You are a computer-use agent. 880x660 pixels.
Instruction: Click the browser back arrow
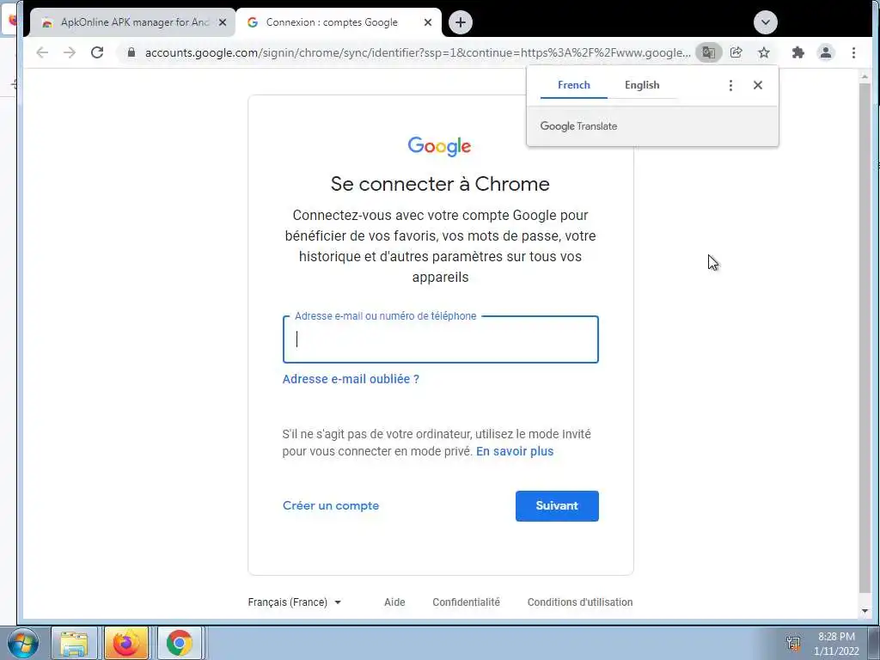(x=42, y=52)
